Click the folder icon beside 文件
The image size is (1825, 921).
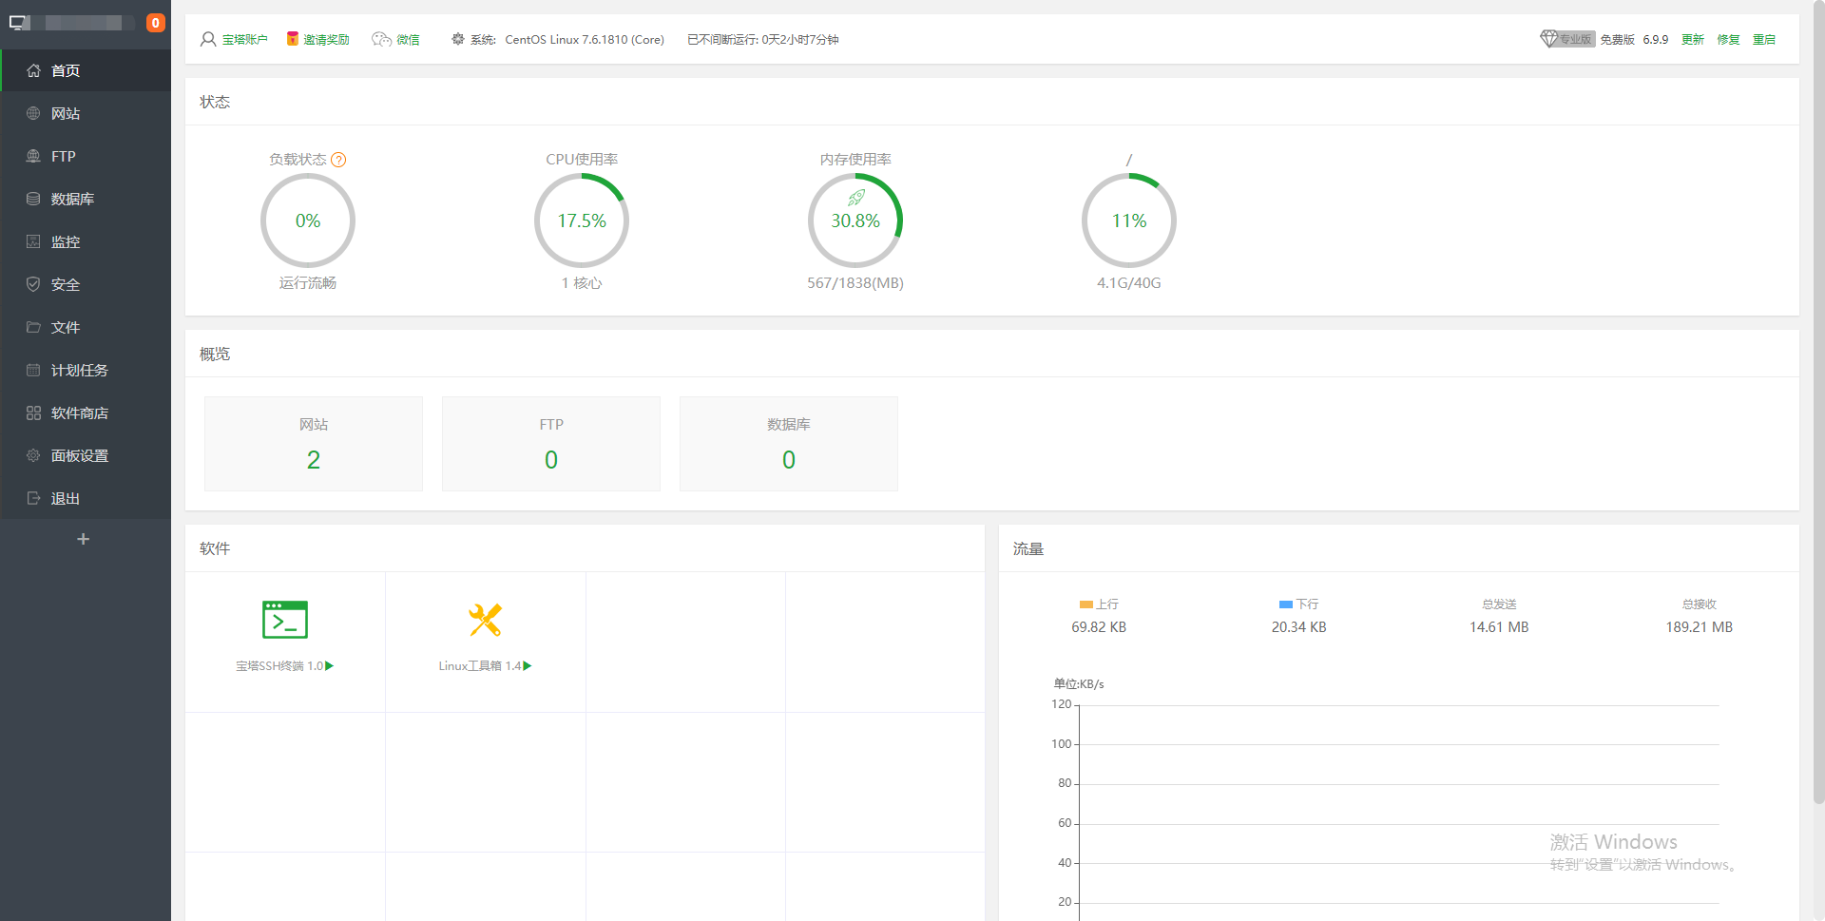(x=33, y=327)
